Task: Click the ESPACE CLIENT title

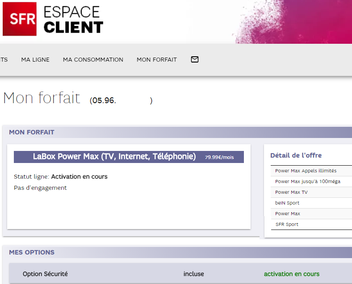Action: pos(73,19)
